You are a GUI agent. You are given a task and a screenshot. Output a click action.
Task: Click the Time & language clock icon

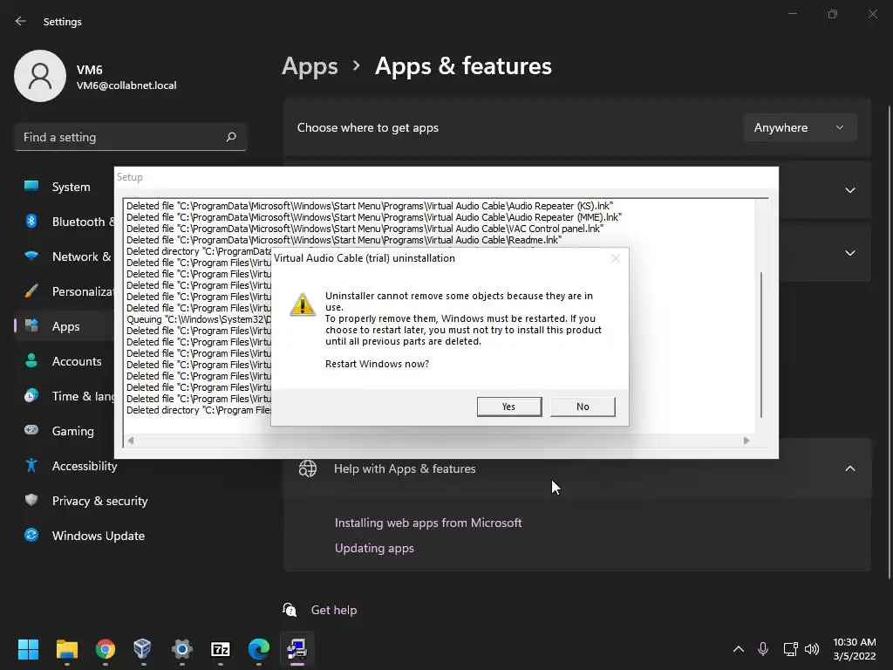(x=31, y=396)
